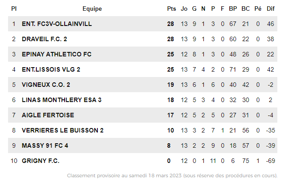Open MASSY 91 FC 4 entry
Image resolution: width=289 pixels, height=188 pixels.
[45, 146]
